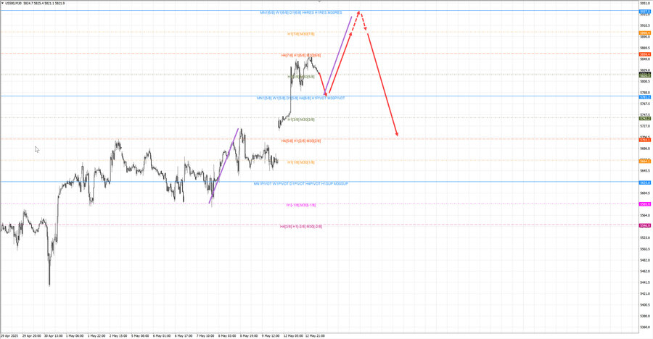Click the 12 May 21:00 time axis label
Viewport: 653px width, 339px height.
(315, 335)
